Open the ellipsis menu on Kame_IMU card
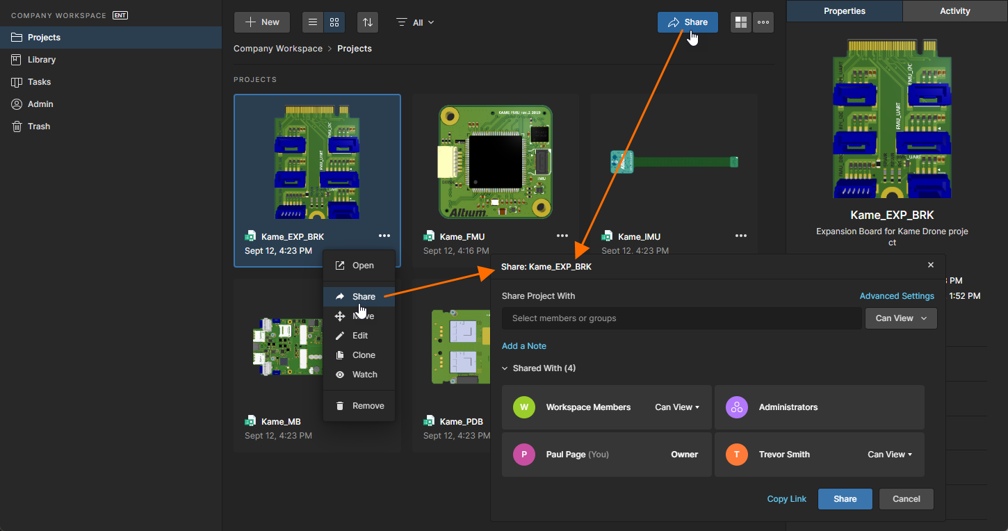The image size is (1008, 531). coord(741,236)
